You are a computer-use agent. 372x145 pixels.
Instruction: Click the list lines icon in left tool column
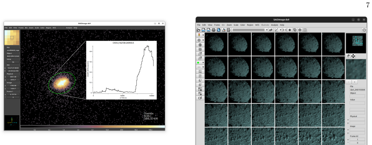pos(200,49)
